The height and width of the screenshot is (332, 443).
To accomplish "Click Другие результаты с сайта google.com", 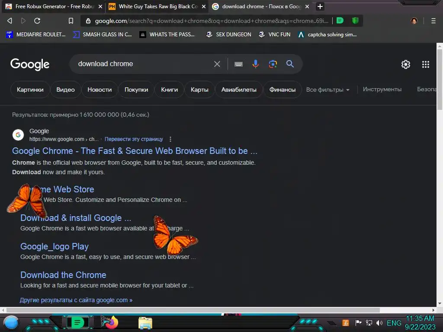I will coord(76,300).
